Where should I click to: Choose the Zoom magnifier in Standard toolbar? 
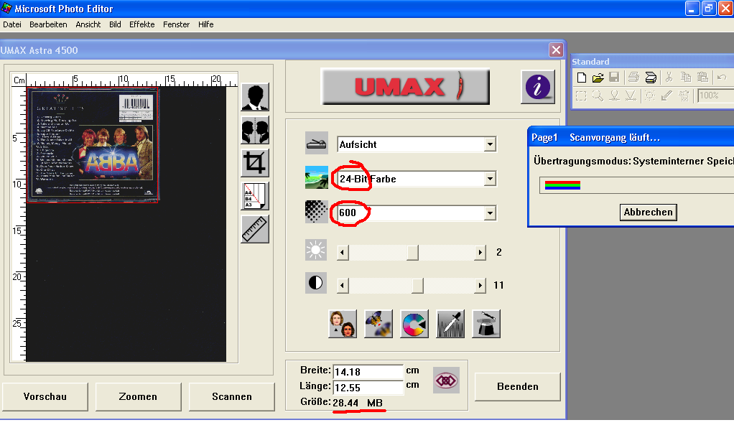[598, 96]
